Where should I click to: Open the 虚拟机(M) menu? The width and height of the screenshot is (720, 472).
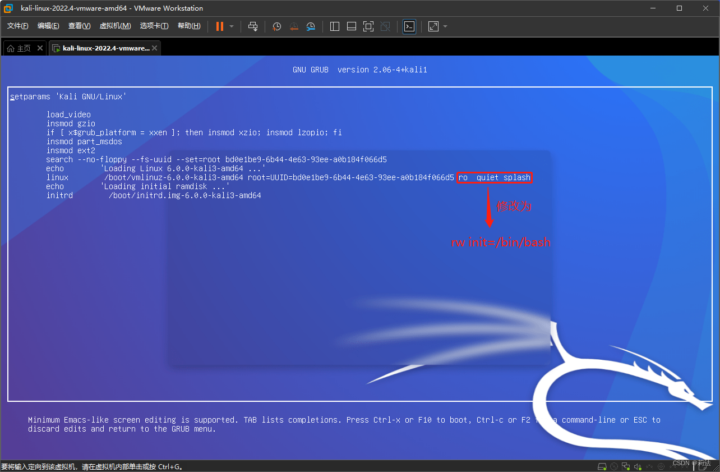point(115,26)
